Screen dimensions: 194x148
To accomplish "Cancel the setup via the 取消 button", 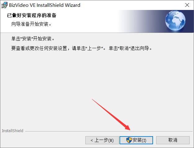I will 173,140.
